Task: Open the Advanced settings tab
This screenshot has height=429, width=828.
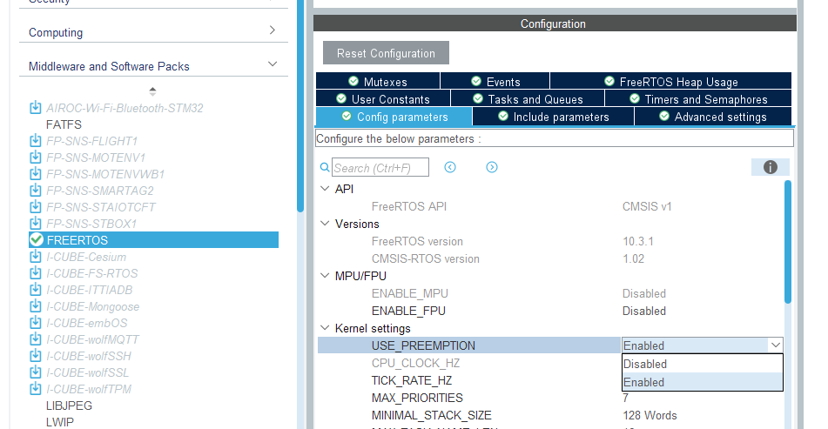Action: (x=713, y=117)
